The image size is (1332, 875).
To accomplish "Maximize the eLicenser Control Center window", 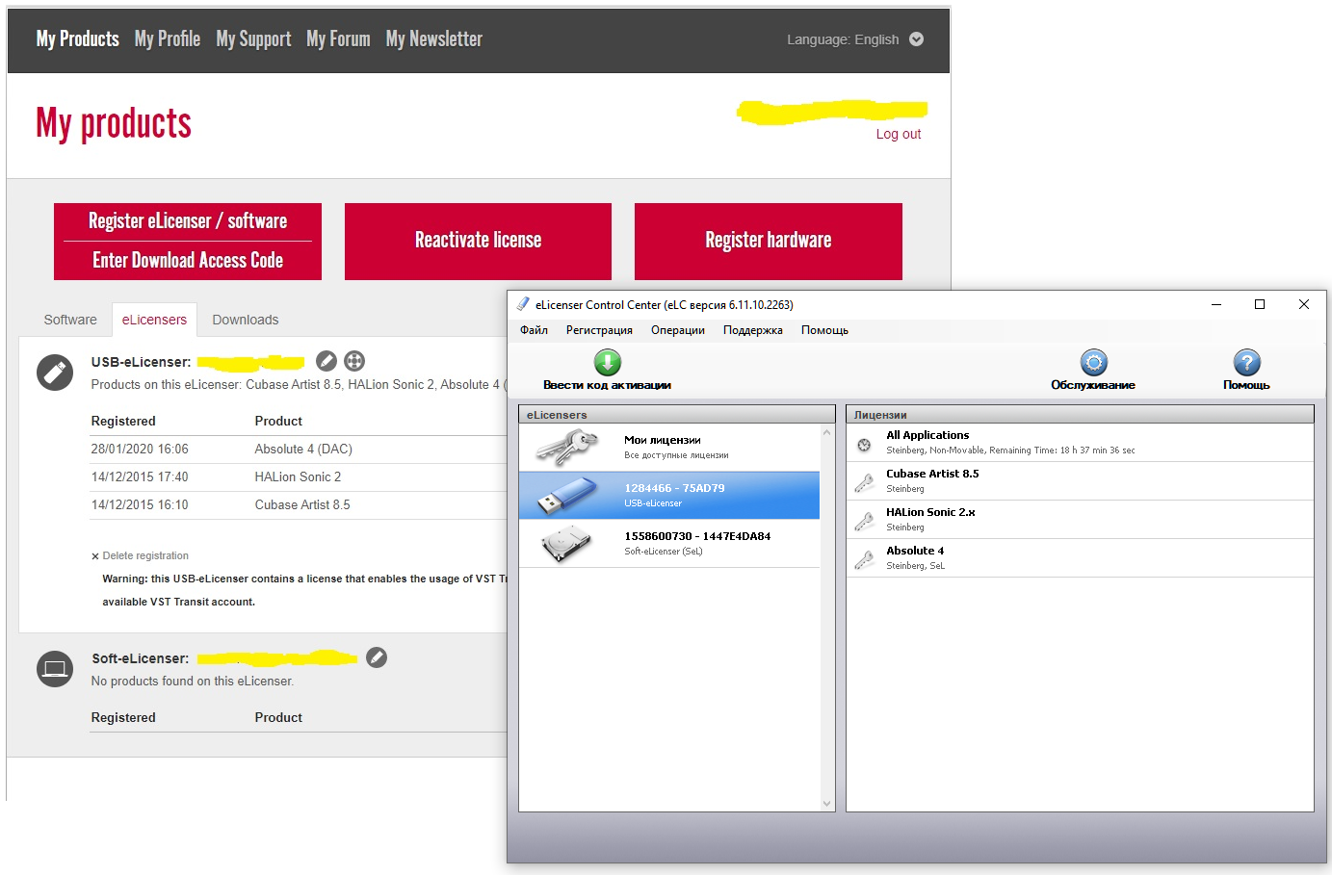I will pyautogui.click(x=1260, y=304).
